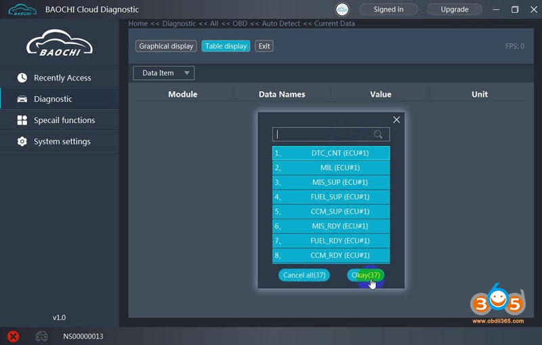Toggle MIS_SUP (ECU#1) item
The image size is (542, 345).
tap(331, 182)
